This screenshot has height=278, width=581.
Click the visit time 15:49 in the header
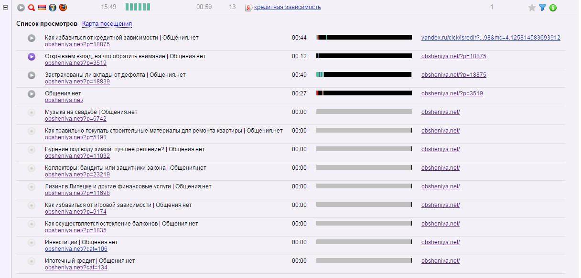click(x=109, y=7)
